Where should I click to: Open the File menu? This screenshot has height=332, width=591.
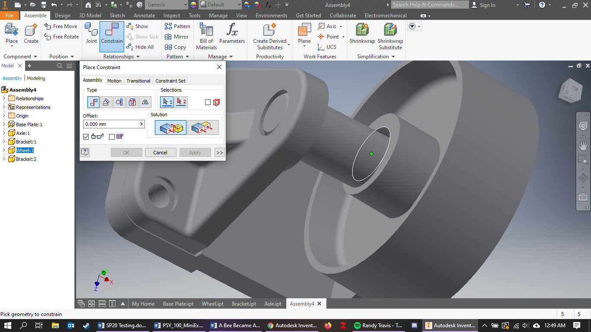click(10, 16)
